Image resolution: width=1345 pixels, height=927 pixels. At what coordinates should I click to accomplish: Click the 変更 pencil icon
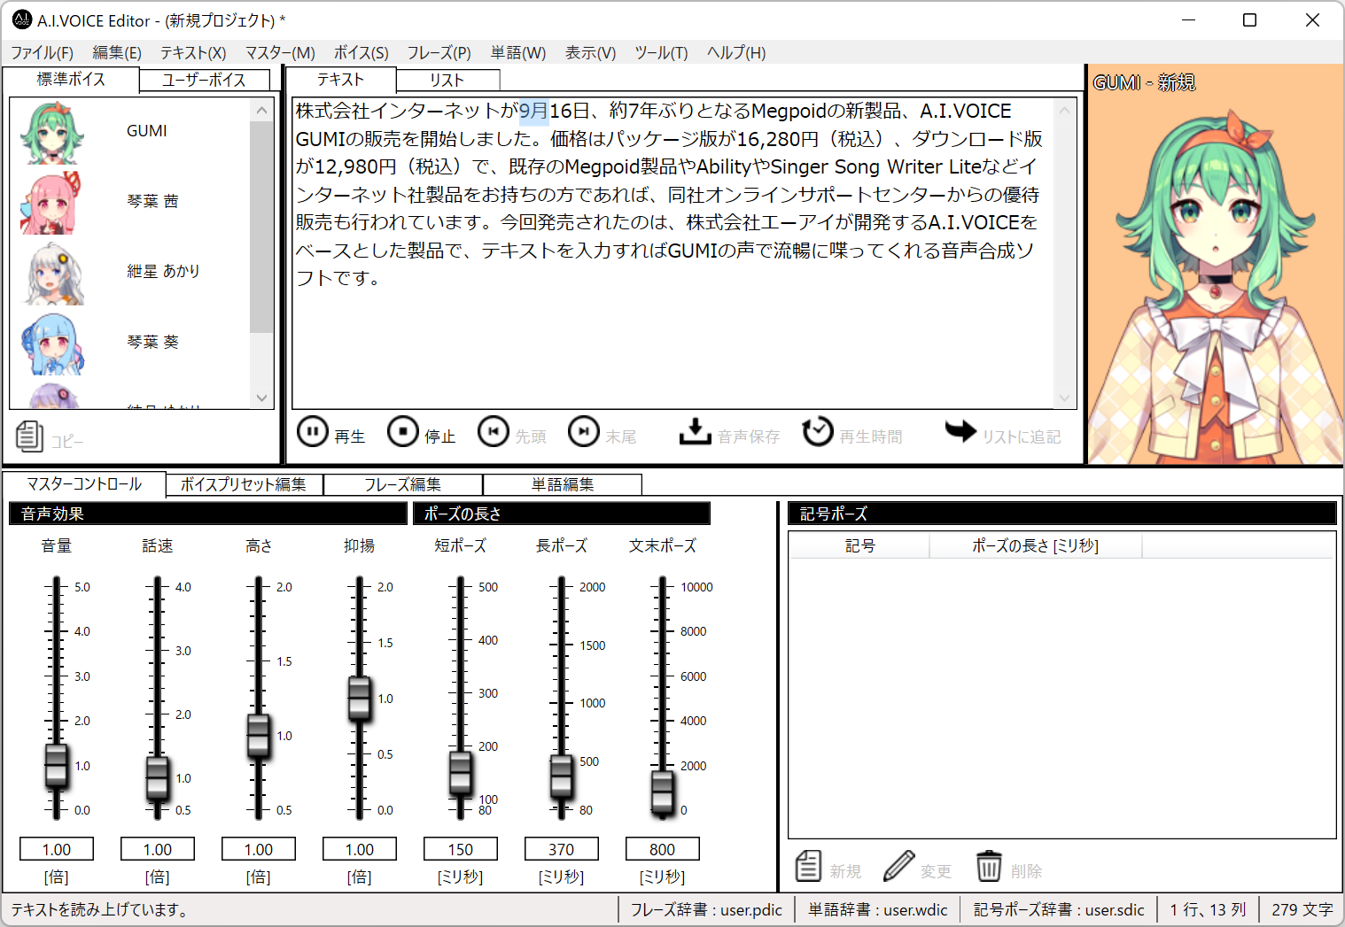[x=898, y=866]
